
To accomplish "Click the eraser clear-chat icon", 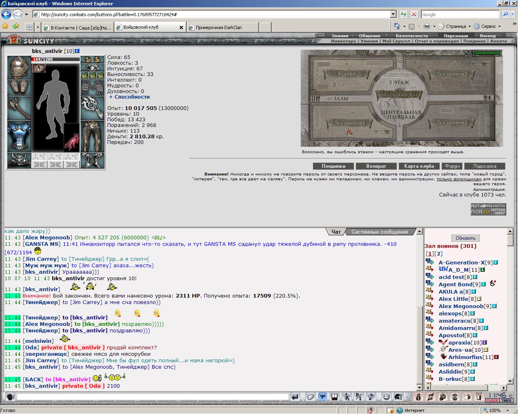I will coord(310,397).
